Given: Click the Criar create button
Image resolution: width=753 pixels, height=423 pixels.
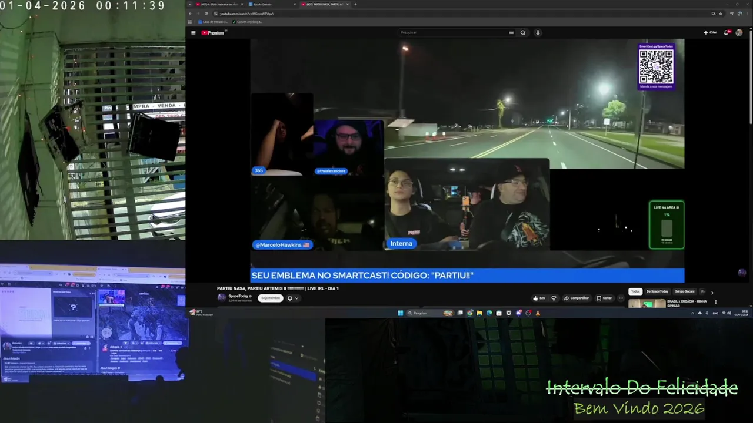Looking at the screenshot, I should click(x=710, y=33).
